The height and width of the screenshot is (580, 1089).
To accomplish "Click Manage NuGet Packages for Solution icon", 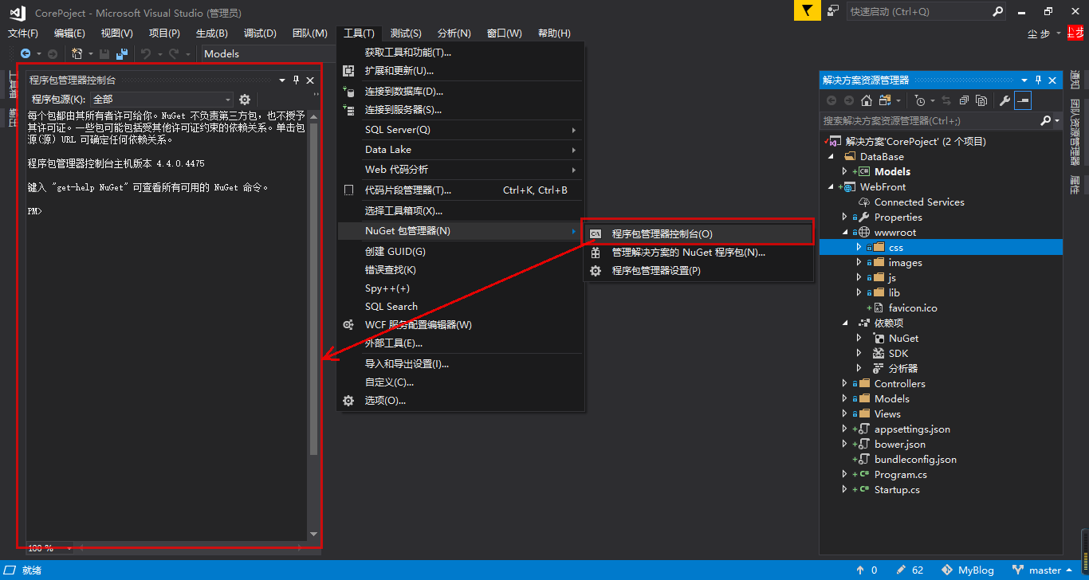I will (596, 253).
